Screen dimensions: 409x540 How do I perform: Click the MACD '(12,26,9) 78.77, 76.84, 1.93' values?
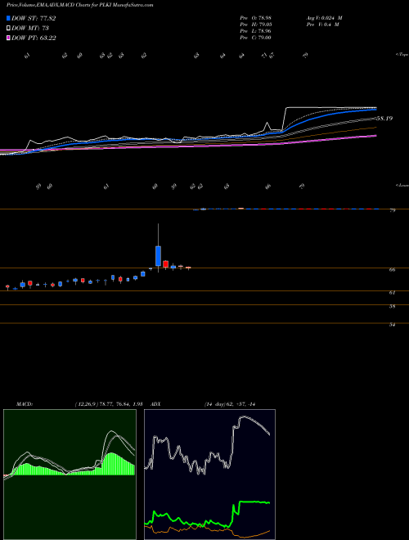pyautogui.click(x=109, y=404)
